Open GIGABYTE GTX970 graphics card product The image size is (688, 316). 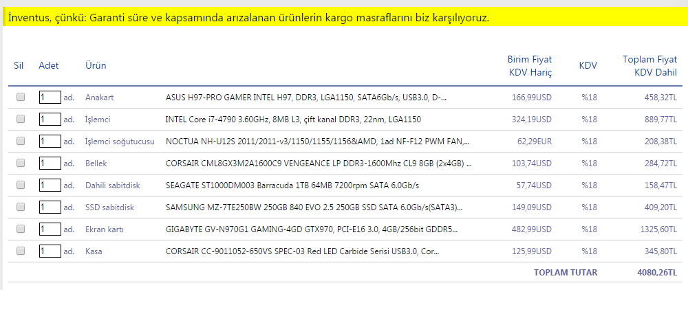(312, 229)
